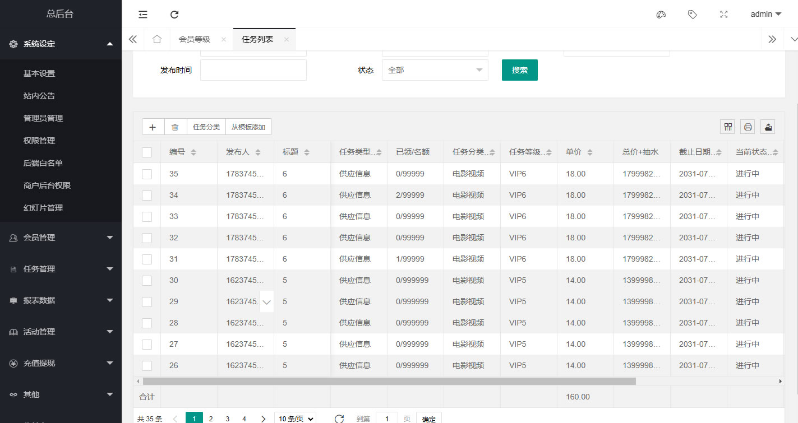The width and height of the screenshot is (798, 423).
Task: Go to the home tab icon
Action: pos(157,39)
